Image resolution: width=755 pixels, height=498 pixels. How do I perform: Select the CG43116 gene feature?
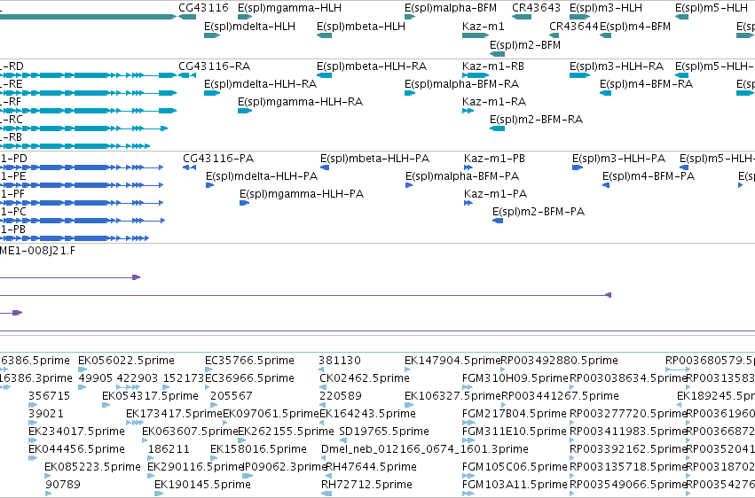coord(187,17)
